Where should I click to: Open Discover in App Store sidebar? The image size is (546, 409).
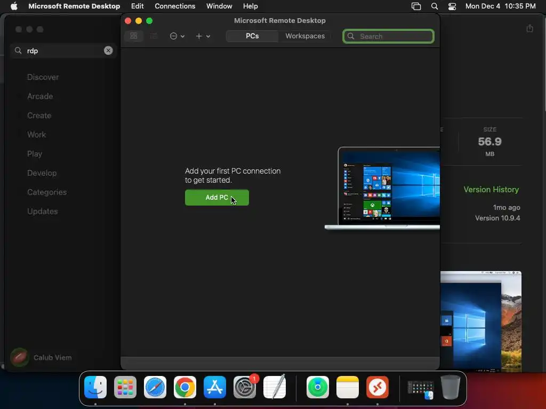[43, 77]
